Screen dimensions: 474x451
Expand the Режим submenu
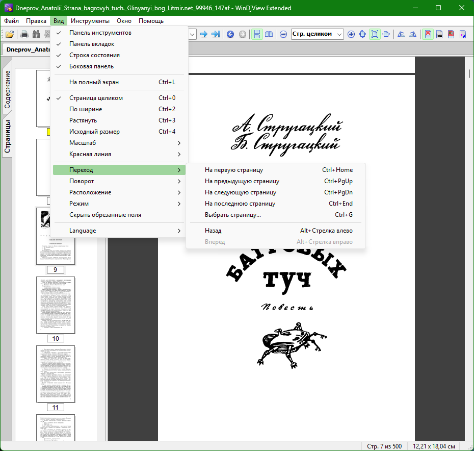point(119,204)
